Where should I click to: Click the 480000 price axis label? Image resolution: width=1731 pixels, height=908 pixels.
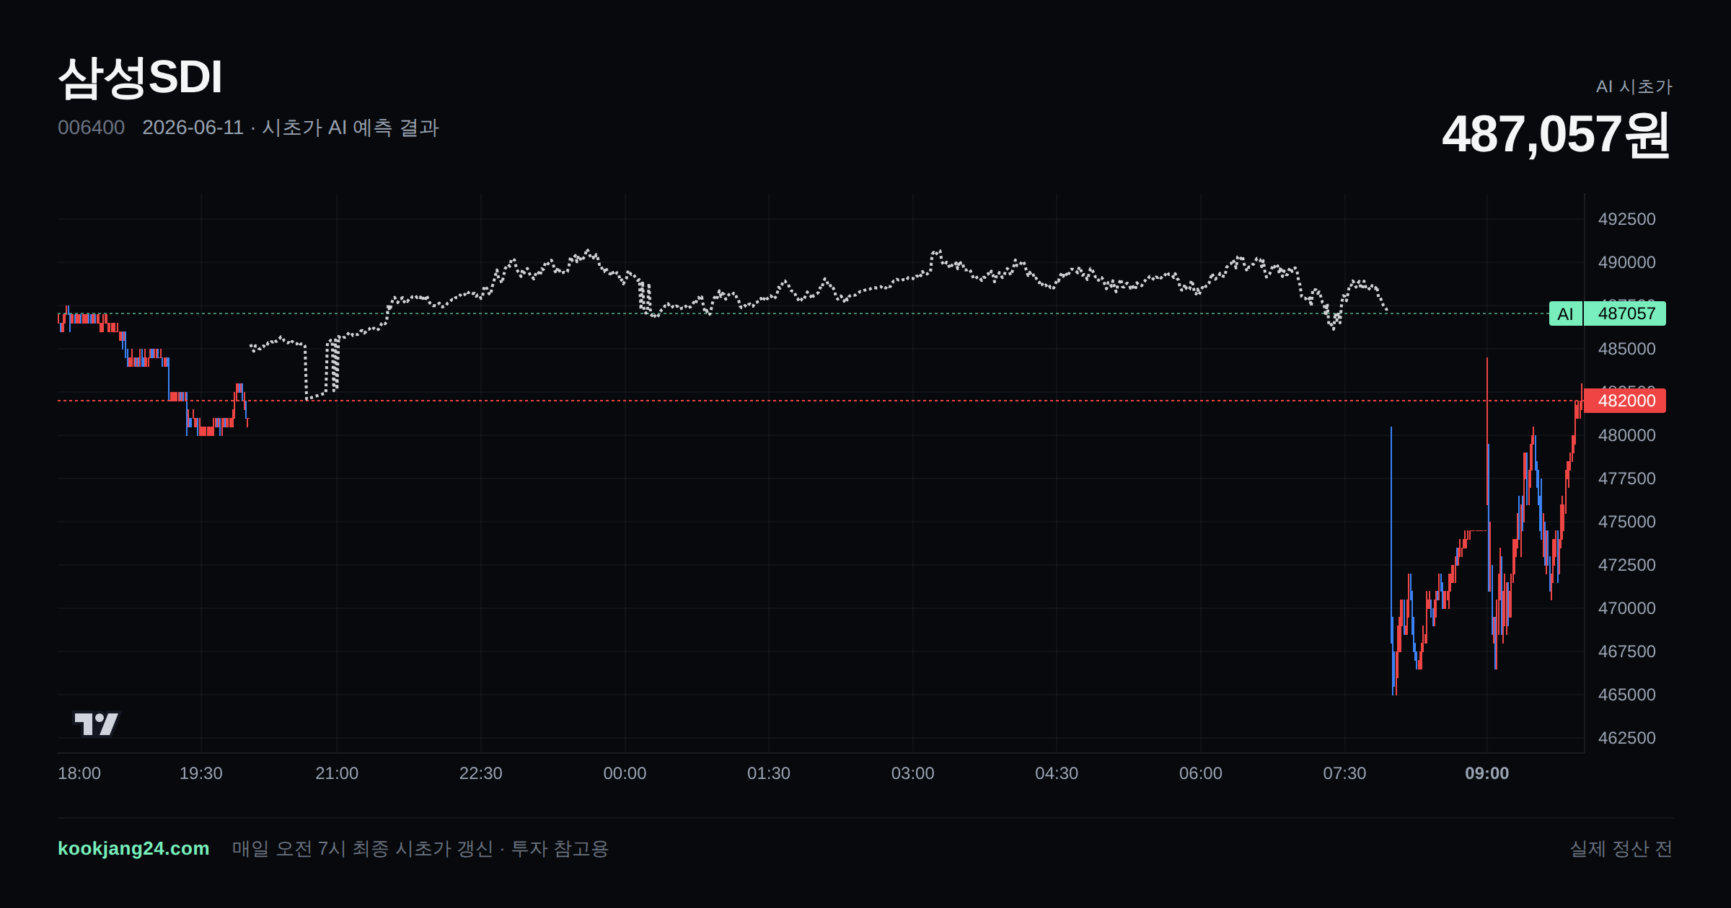click(1626, 435)
